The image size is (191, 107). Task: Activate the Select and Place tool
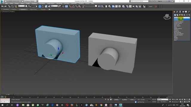click(49, 6)
